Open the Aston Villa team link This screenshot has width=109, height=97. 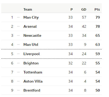pos(33,81)
